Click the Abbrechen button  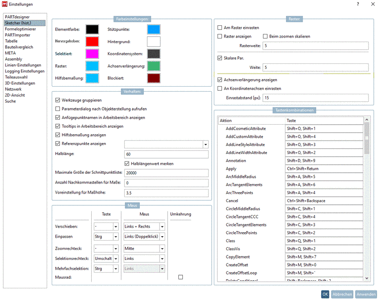[342, 294]
